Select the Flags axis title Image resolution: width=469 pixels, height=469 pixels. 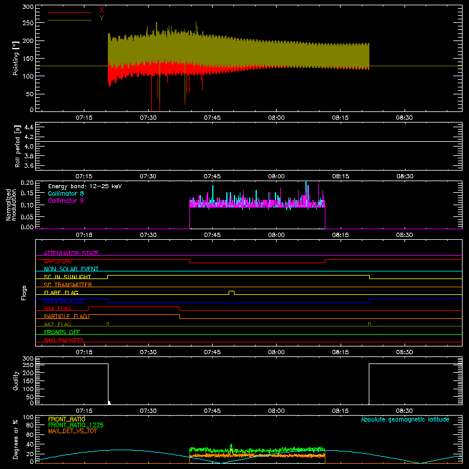click(x=24, y=293)
